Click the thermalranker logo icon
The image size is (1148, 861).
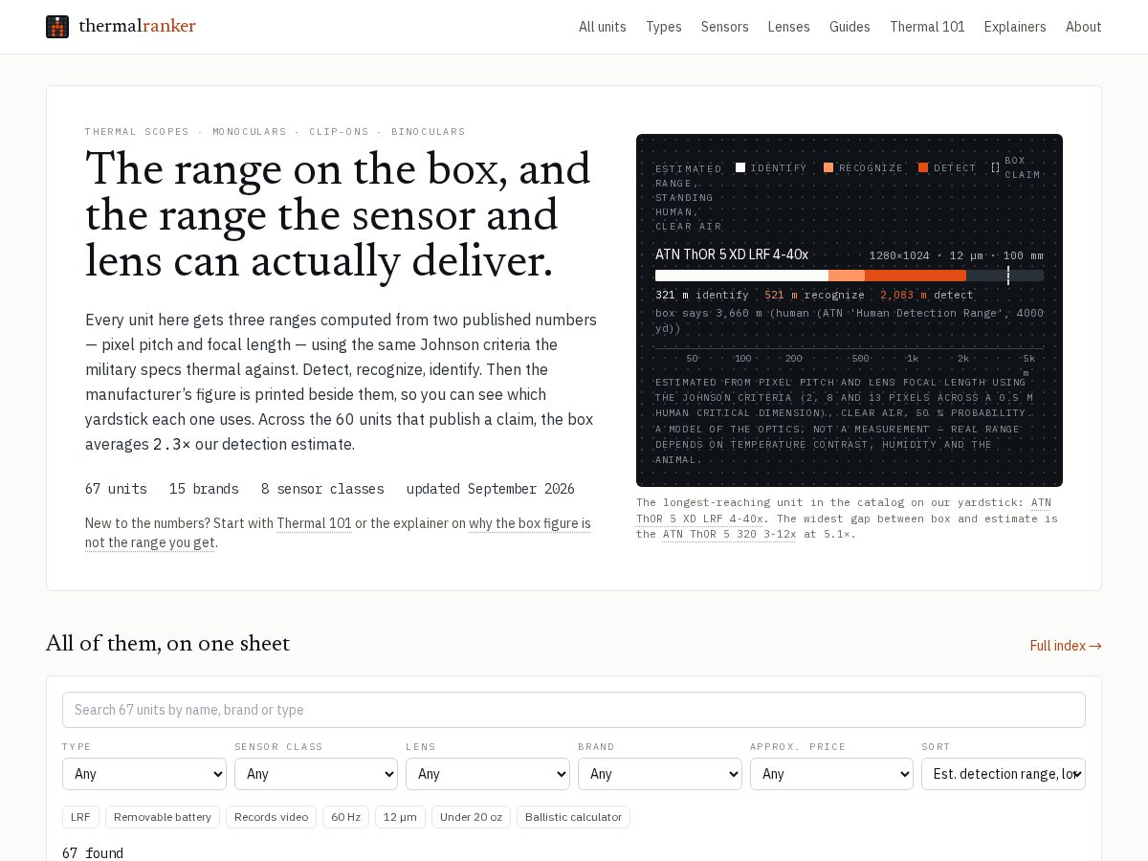[57, 27]
